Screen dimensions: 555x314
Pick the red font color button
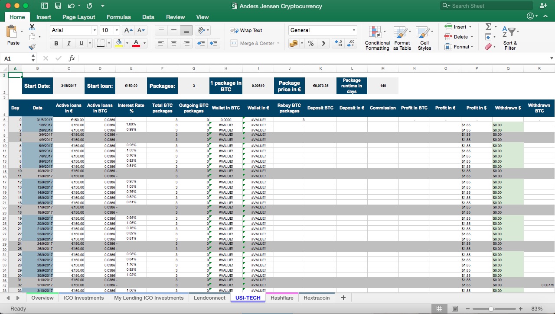[x=136, y=43]
